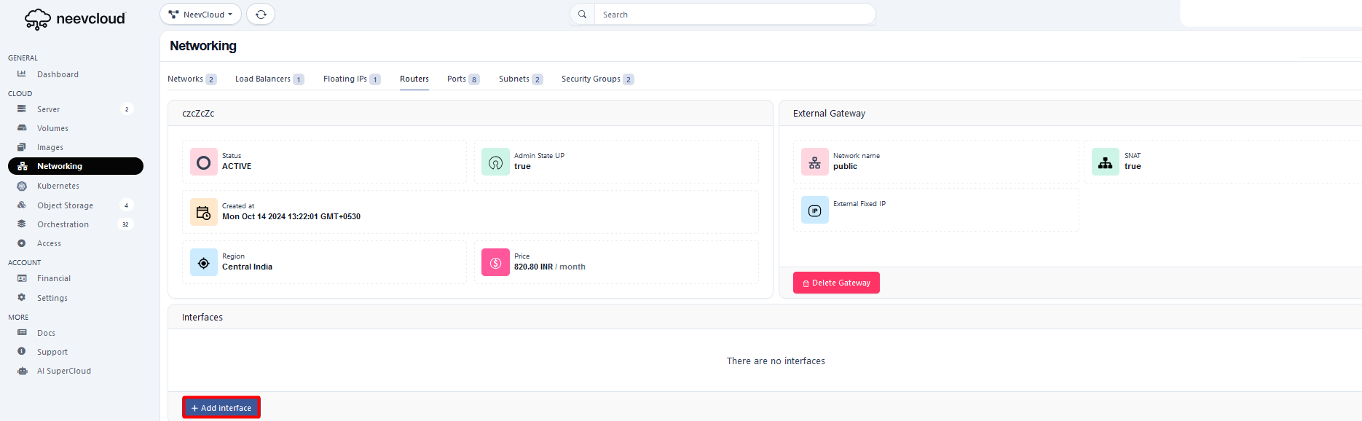This screenshot has height=421, width=1362.
Task: Switch to the Load Balancers tab
Action: (263, 79)
